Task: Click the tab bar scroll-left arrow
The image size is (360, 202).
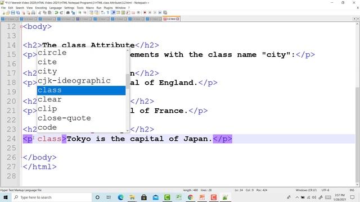Action: click(354, 19)
